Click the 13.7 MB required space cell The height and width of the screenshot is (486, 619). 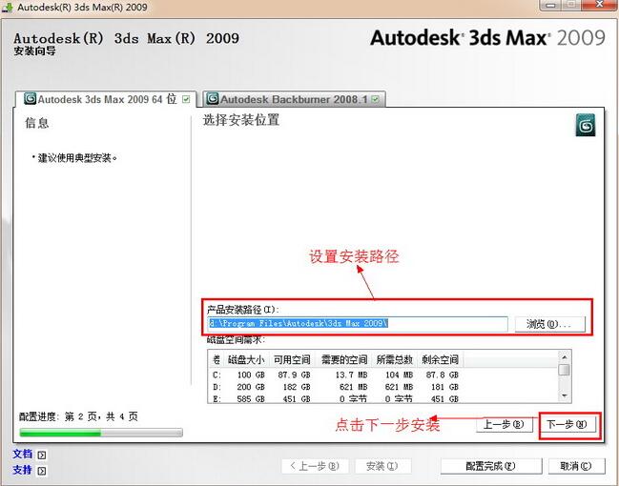351,375
